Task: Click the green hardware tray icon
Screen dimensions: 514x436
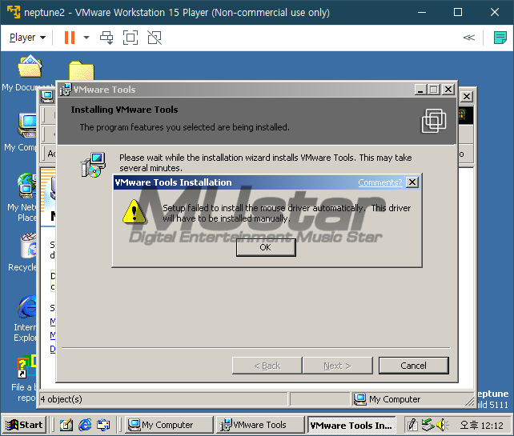Action: click(x=428, y=425)
